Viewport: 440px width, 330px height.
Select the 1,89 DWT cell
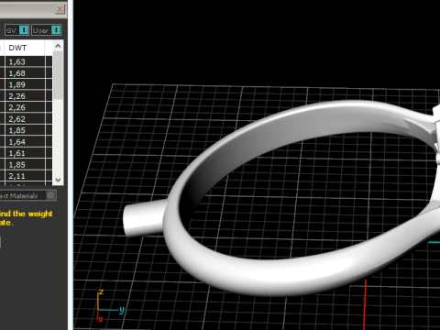(25, 84)
